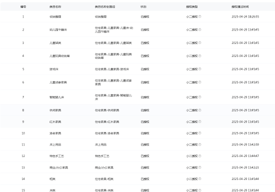Click question-mark icon in 儿童成套家具 row
The width and height of the screenshot is (275, 192).
coord(200,82)
